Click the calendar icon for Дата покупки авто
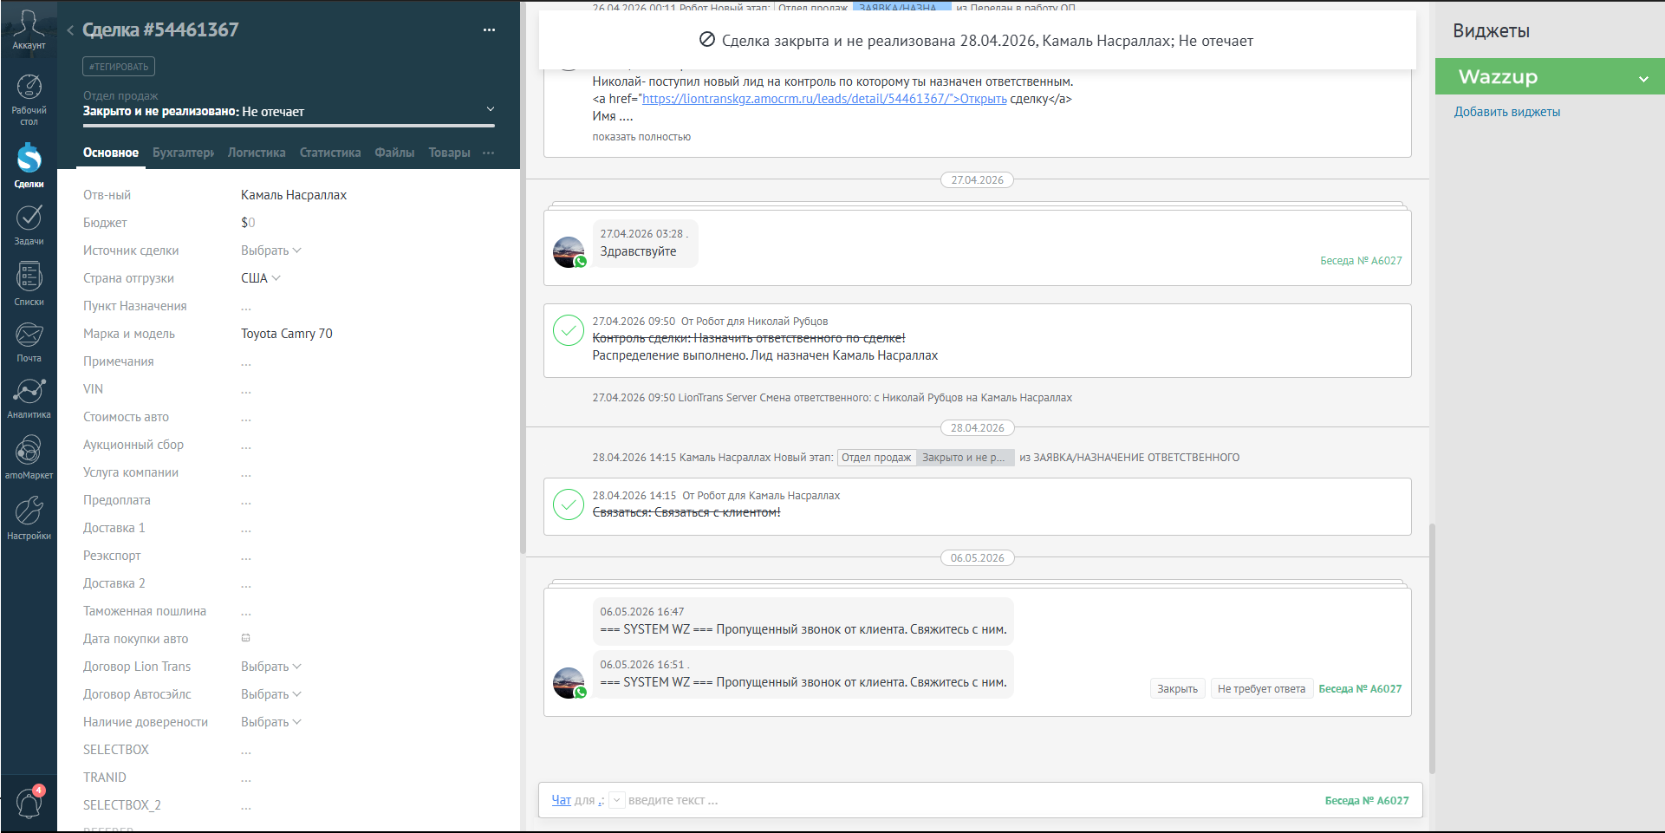This screenshot has height=833, width=1665. (245, 638)
